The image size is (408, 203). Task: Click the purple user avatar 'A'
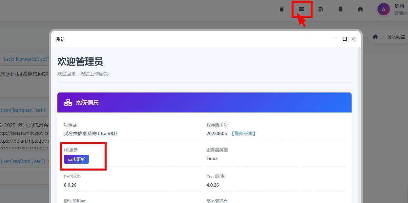[x=383, y=9]
